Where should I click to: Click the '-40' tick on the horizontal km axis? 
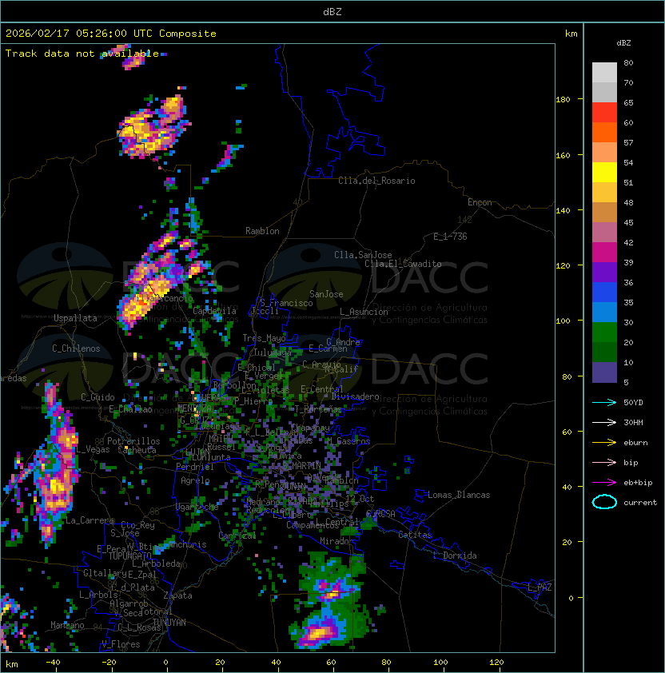click(x=53, y=663)
